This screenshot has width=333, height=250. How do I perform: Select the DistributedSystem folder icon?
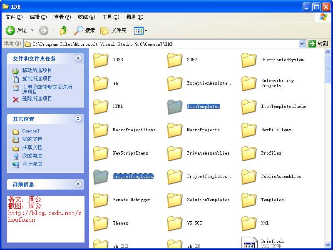[249, 60]
